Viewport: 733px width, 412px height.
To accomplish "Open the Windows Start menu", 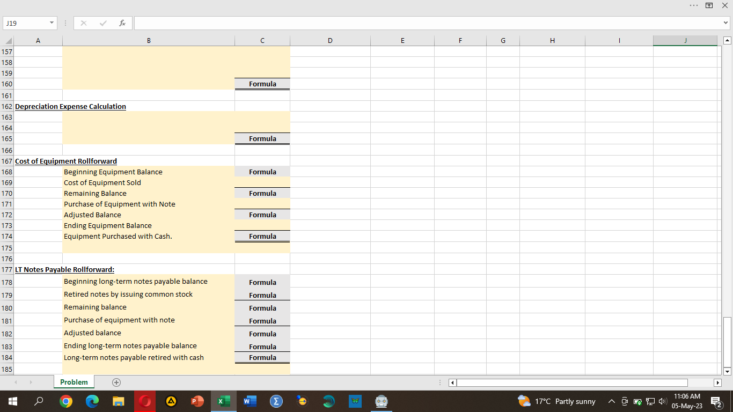I will [12, 401].
